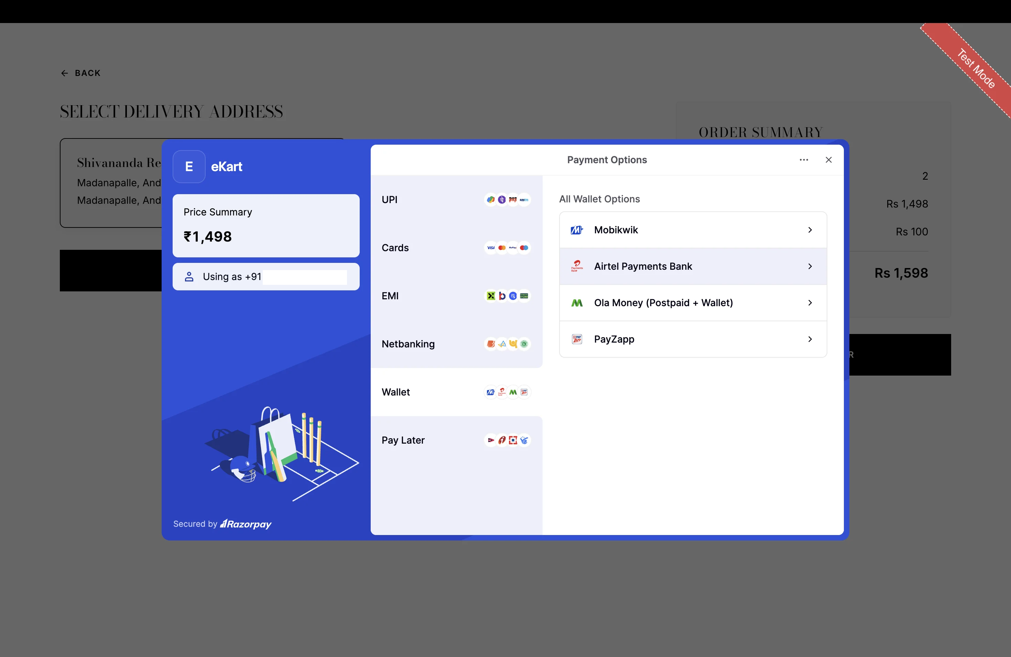Select the UPI payment method
1011x657 pixels.
[x=456, y=200]
